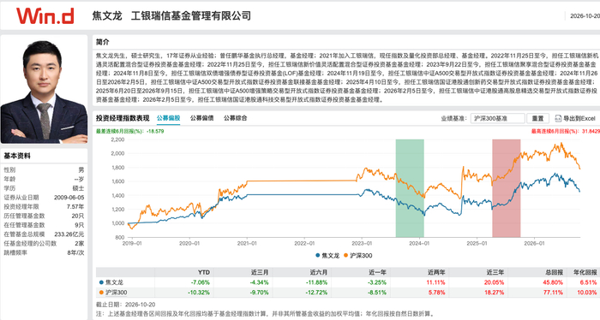Click the 学历 value 硕士
Viewport: 600px width, 320px height.
[78, 188]
